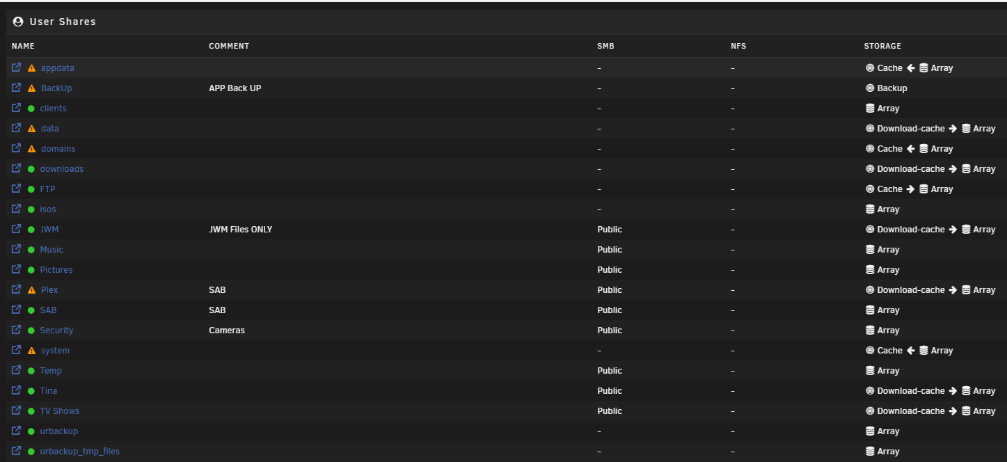Open the JWM share link
Viewport: 1007px width, 462px height.
[x=49, y=230]
